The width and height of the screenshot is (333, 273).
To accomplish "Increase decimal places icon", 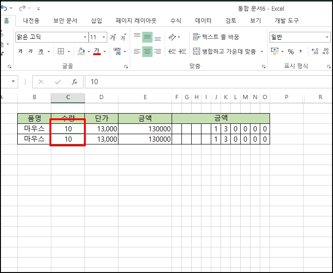I will 315,51.
